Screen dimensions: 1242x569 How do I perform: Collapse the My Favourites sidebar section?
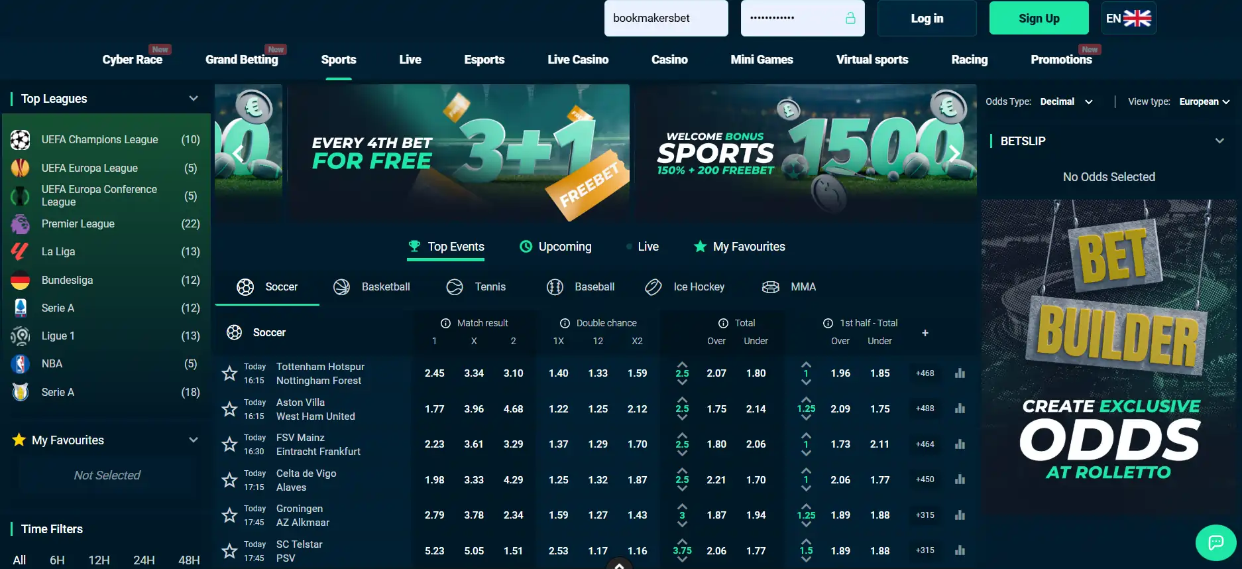click(194, 440)
